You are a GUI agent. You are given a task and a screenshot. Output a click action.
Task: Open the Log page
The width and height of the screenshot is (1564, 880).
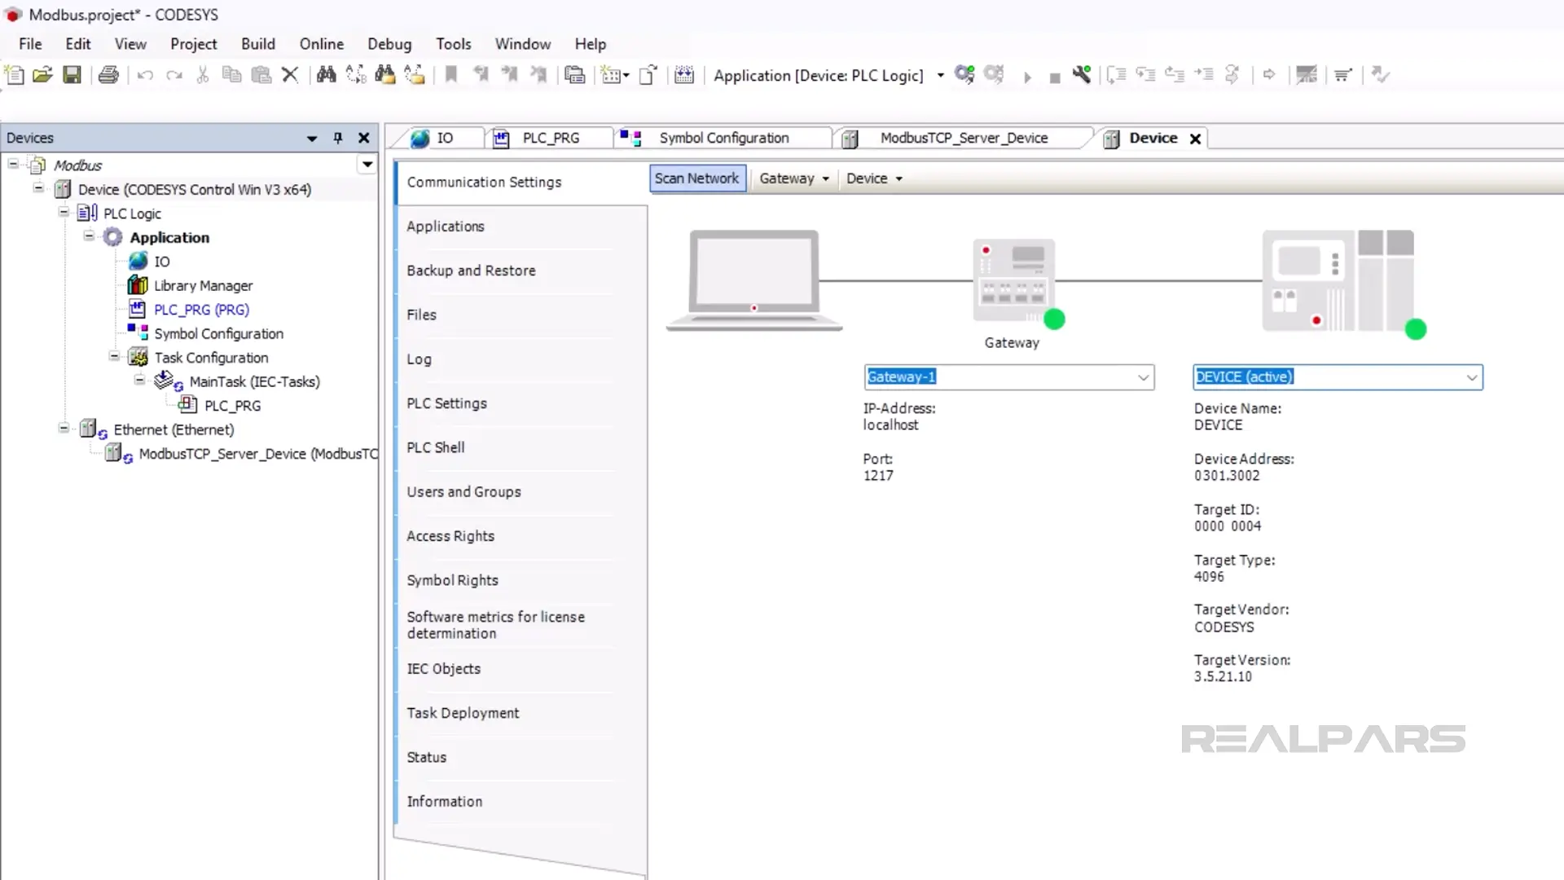point(419,359)
